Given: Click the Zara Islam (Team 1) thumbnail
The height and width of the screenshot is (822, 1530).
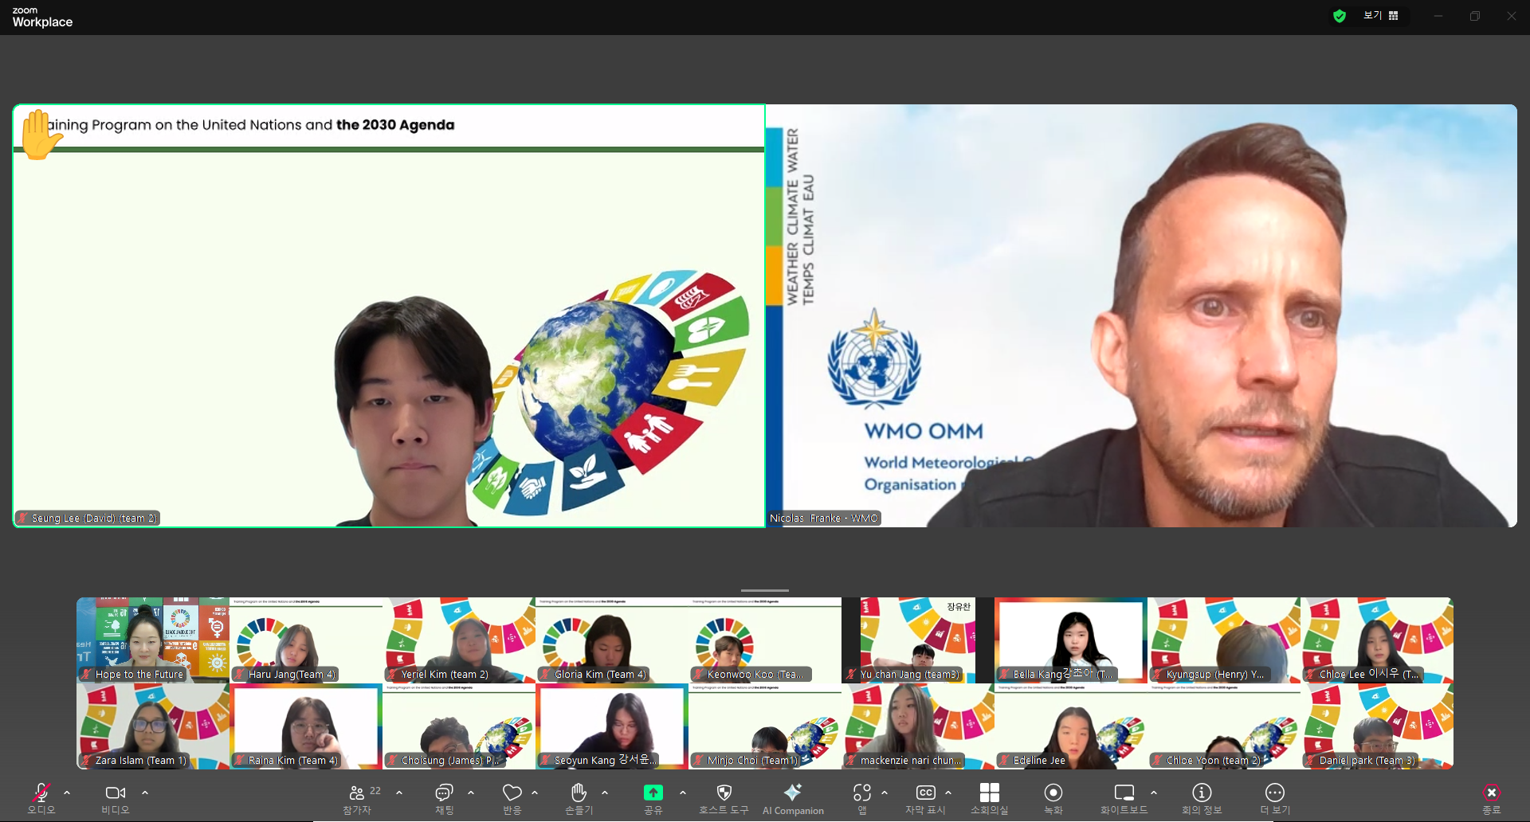Looking at the screenshot, I should pos(153,726).
